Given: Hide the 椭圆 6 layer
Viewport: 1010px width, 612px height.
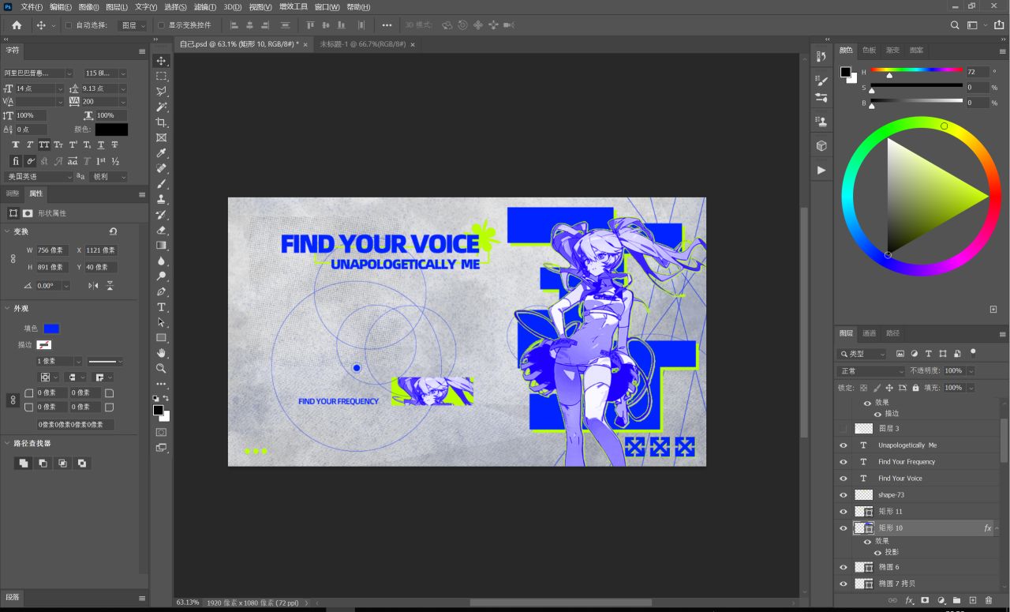Looking at the screenshot, I should [x=844, y=567].
